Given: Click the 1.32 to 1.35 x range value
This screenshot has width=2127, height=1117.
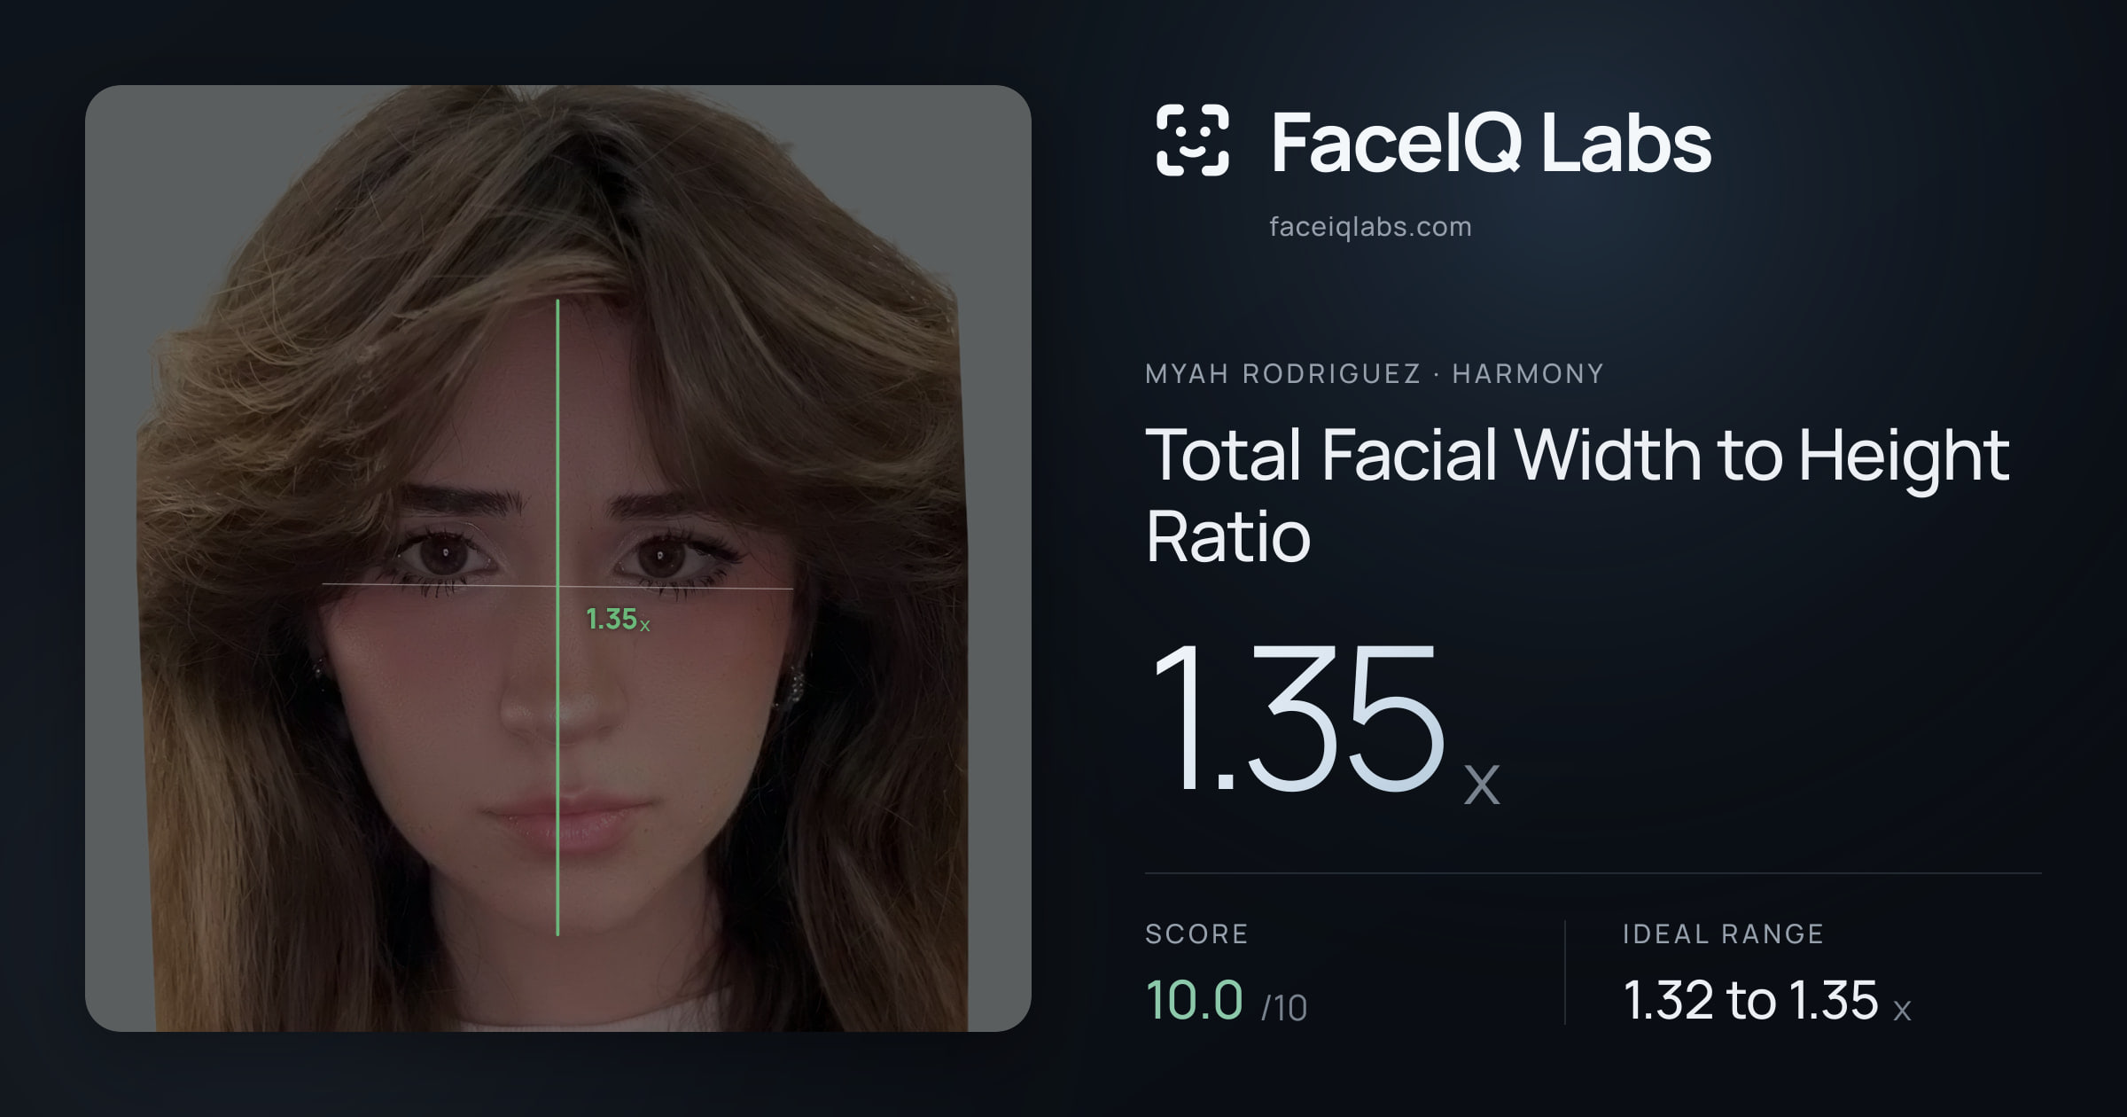Looking at the screenshot, I should 1766,1001.
